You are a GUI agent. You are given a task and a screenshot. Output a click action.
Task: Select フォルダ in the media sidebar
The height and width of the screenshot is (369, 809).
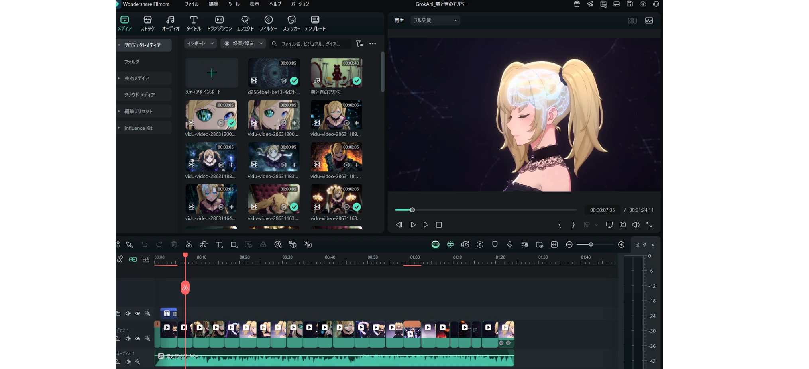pyautogui.click(x=132, y=62)
